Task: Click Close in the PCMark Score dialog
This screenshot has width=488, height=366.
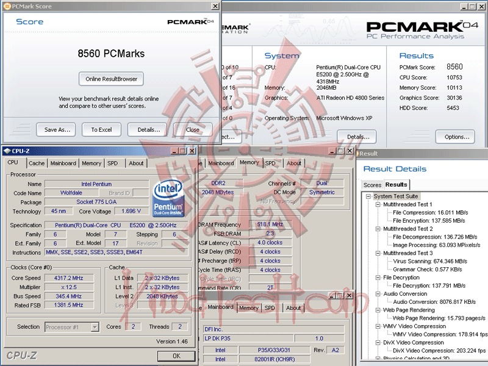Action: click(193, 130)
